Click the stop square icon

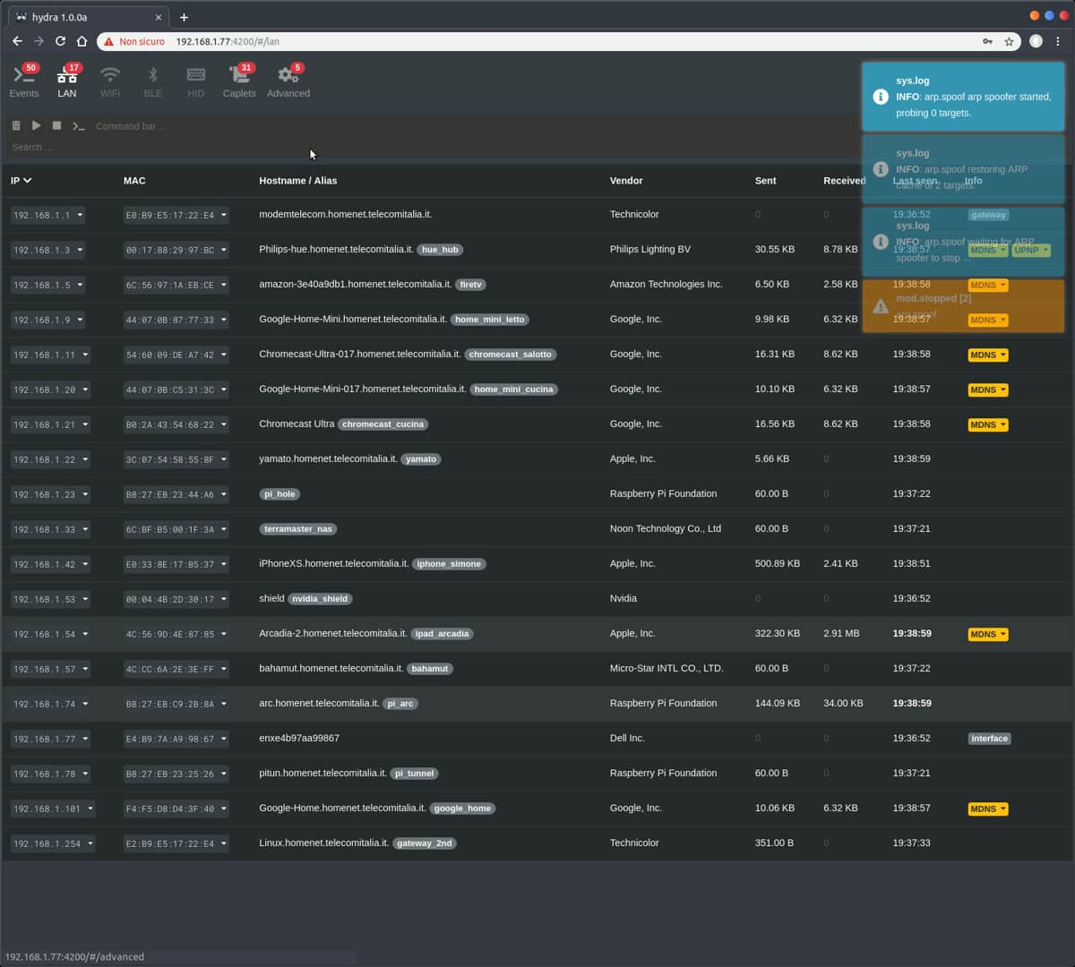pos(56,125)
